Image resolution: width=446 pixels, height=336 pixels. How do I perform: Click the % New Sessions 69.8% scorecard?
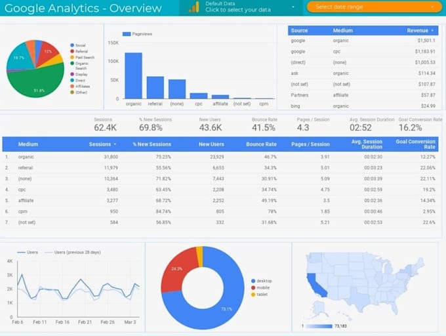[x=155, y=125]
